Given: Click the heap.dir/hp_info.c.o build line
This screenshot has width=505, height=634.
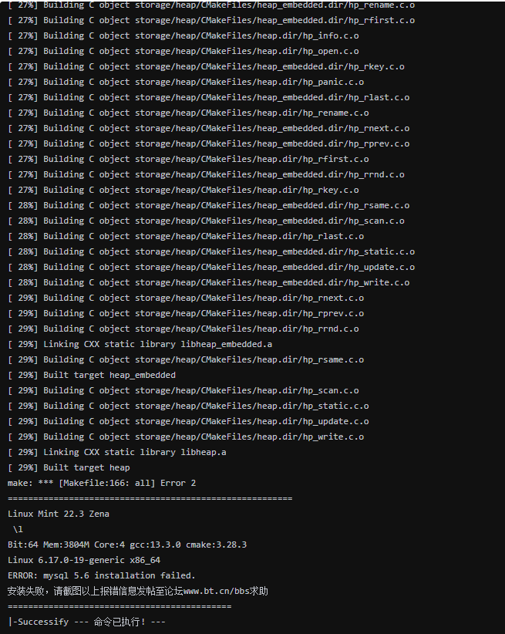Looking at the screenshot, I should pyautogui.click(x=183, y=35).
